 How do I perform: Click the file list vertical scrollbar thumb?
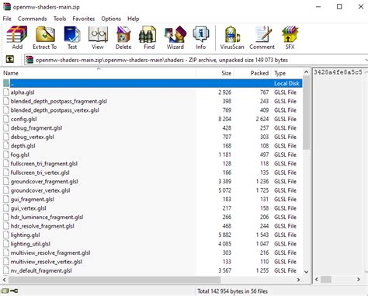[x=307, y=113]
